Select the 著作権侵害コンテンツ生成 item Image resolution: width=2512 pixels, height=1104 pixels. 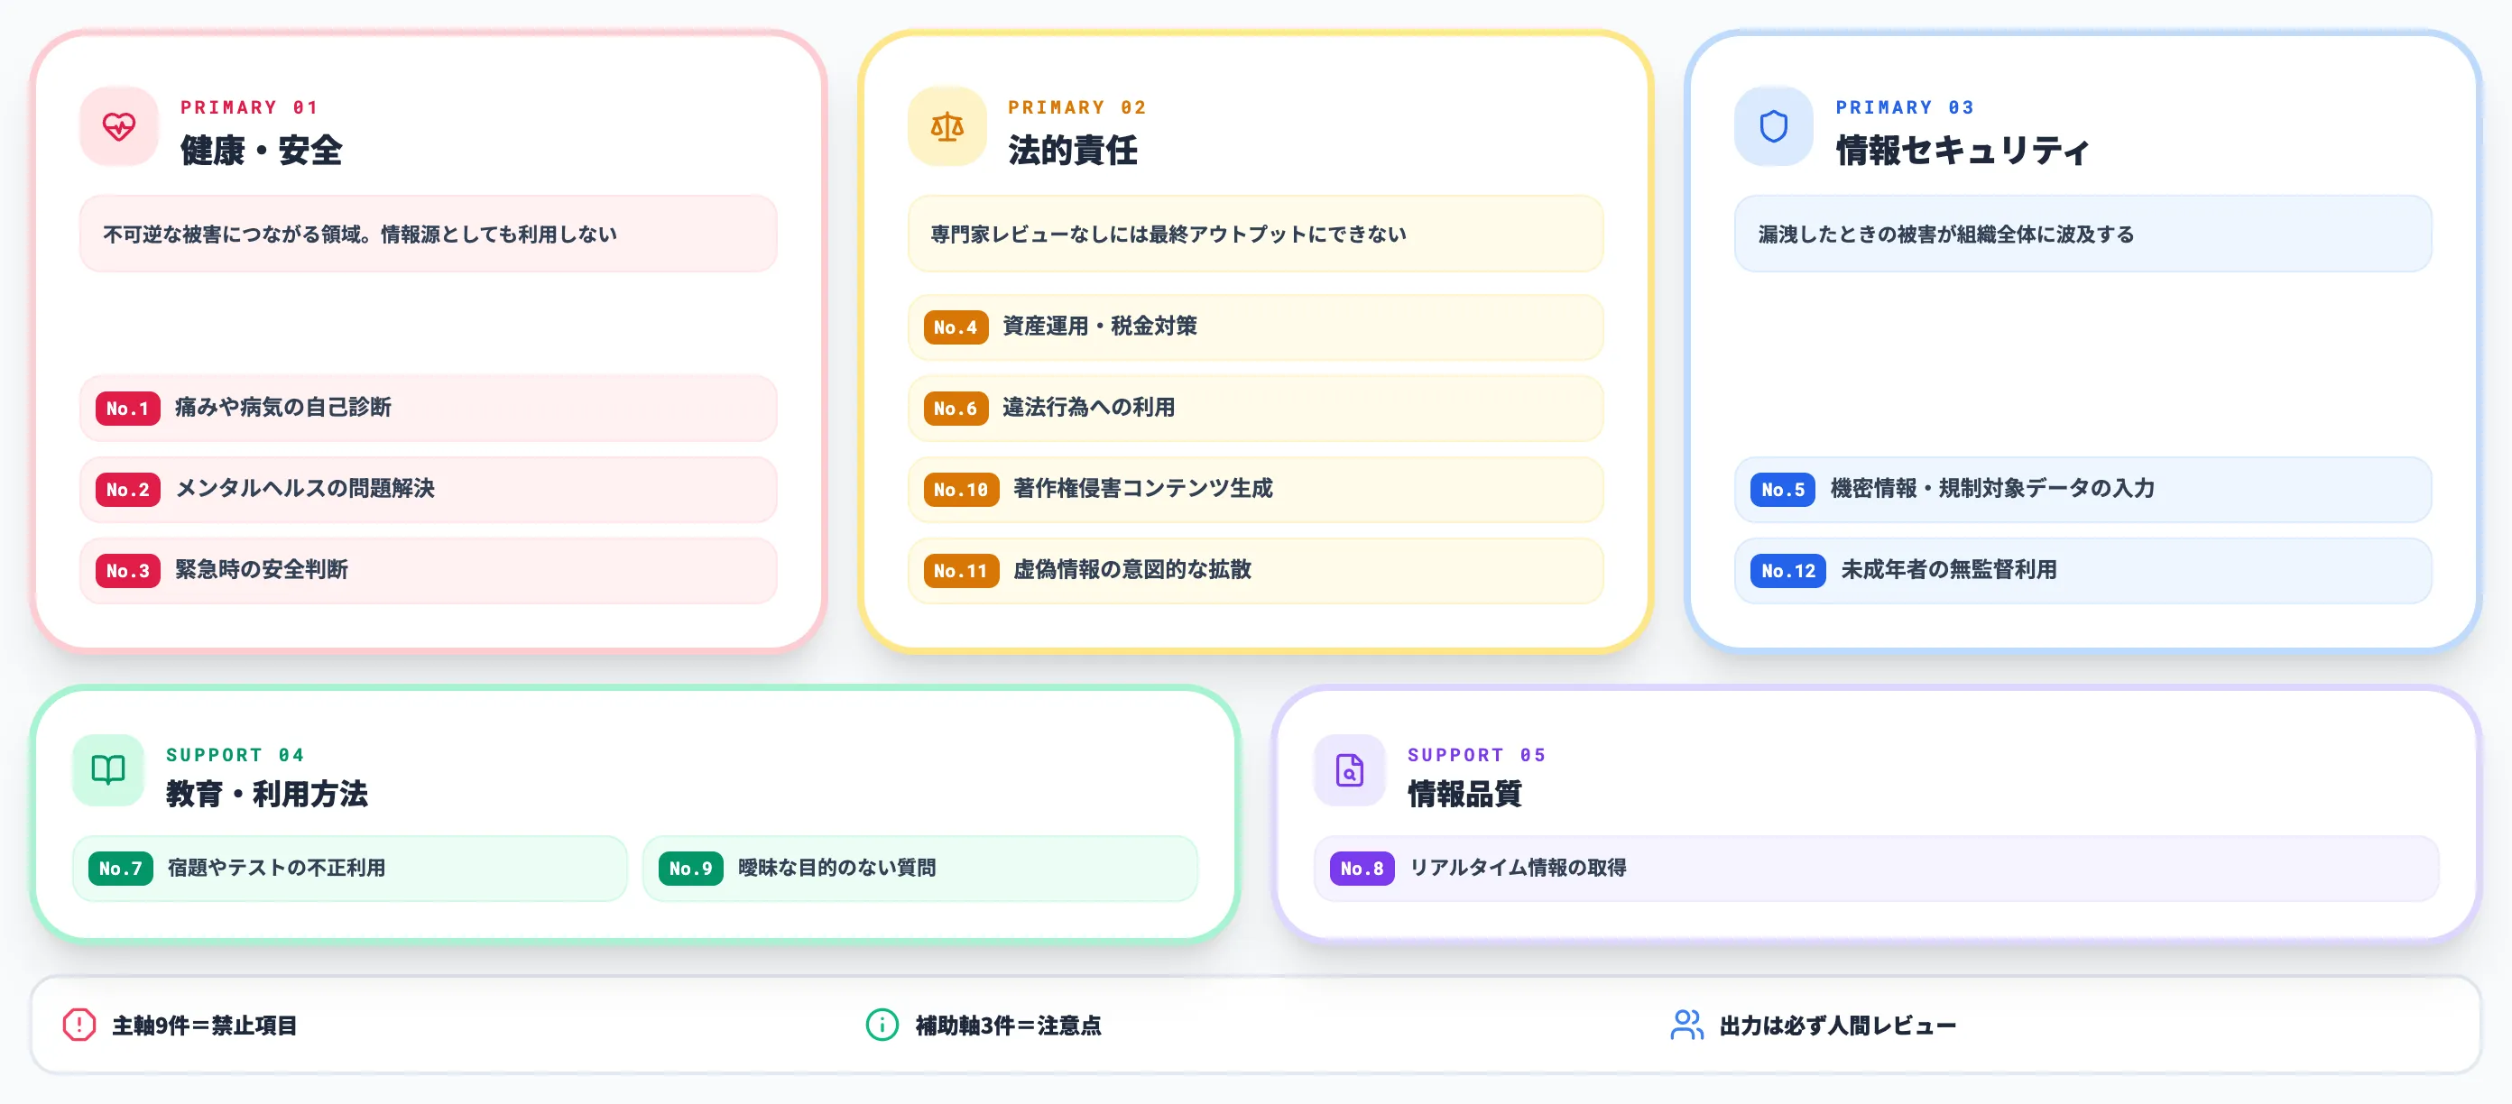click(x=1256, y=489)
